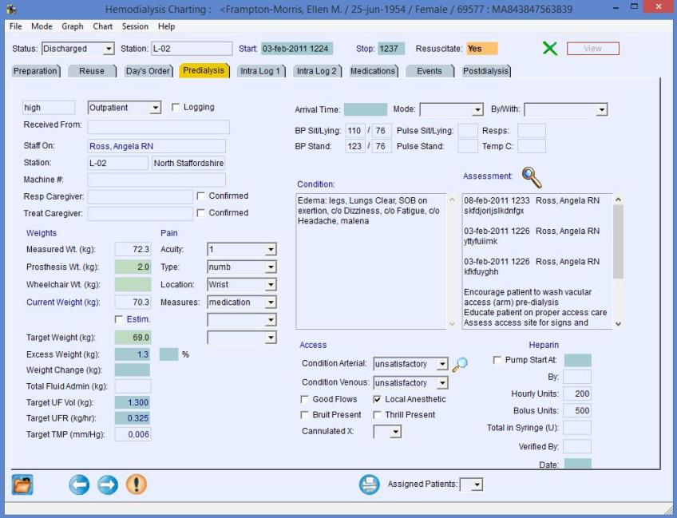
Task: Click Assessment list scrollbar up arrow
Action: click(x=618, y=200)
